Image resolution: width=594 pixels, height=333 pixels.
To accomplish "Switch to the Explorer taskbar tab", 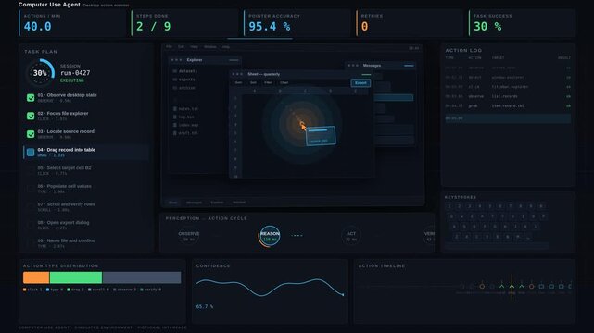I will pyautogui.click(x=217, y=203).
